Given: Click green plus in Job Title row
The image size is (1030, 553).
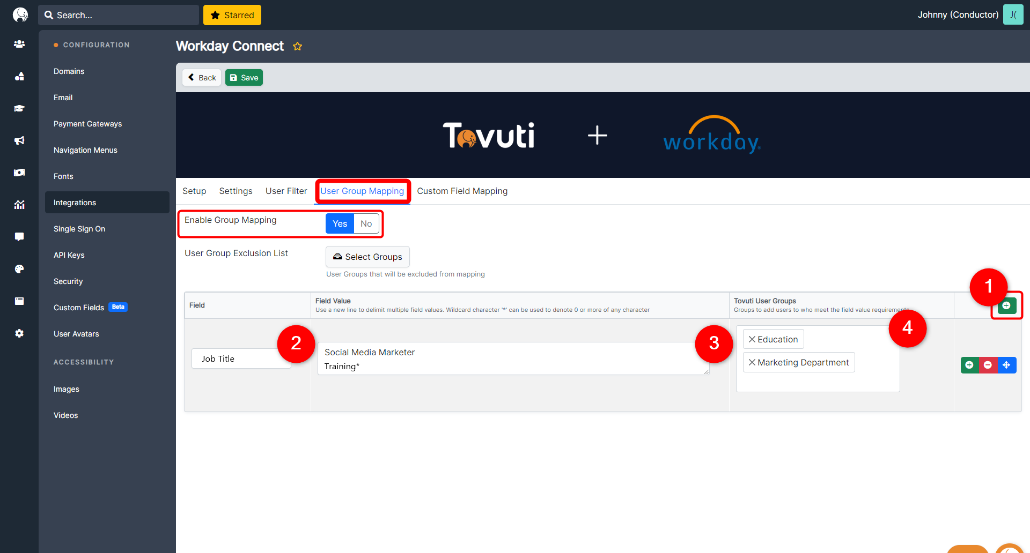Looking at the screenshot, I should click(x=969, y=365).
